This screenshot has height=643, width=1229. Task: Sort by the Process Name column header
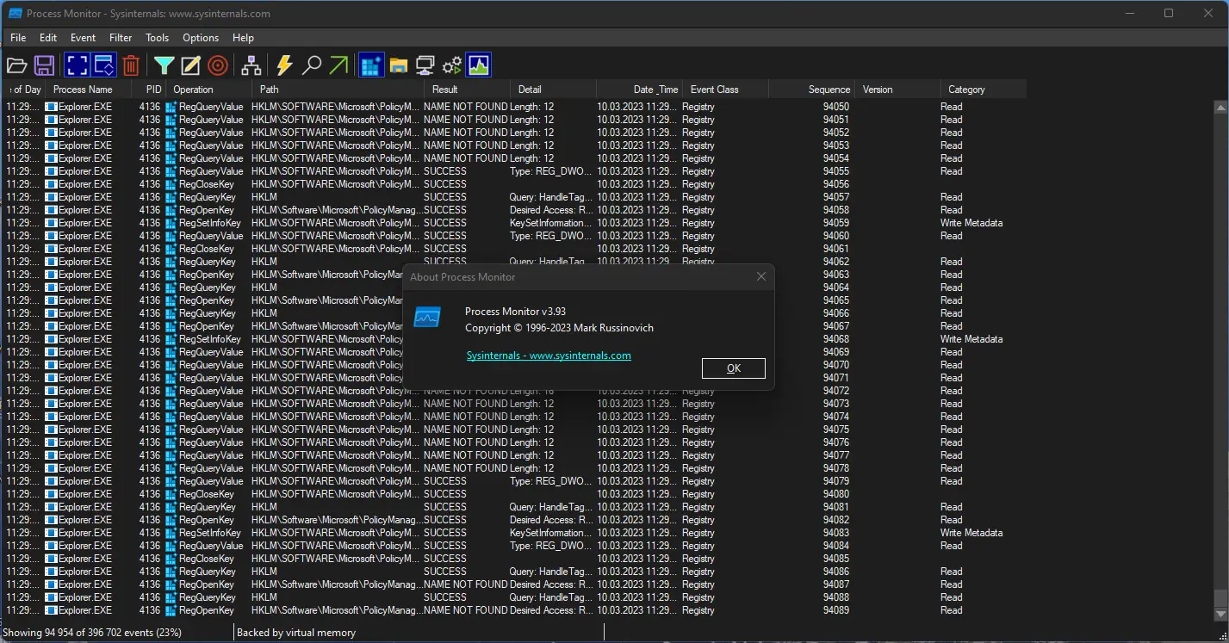pos(90,90)
